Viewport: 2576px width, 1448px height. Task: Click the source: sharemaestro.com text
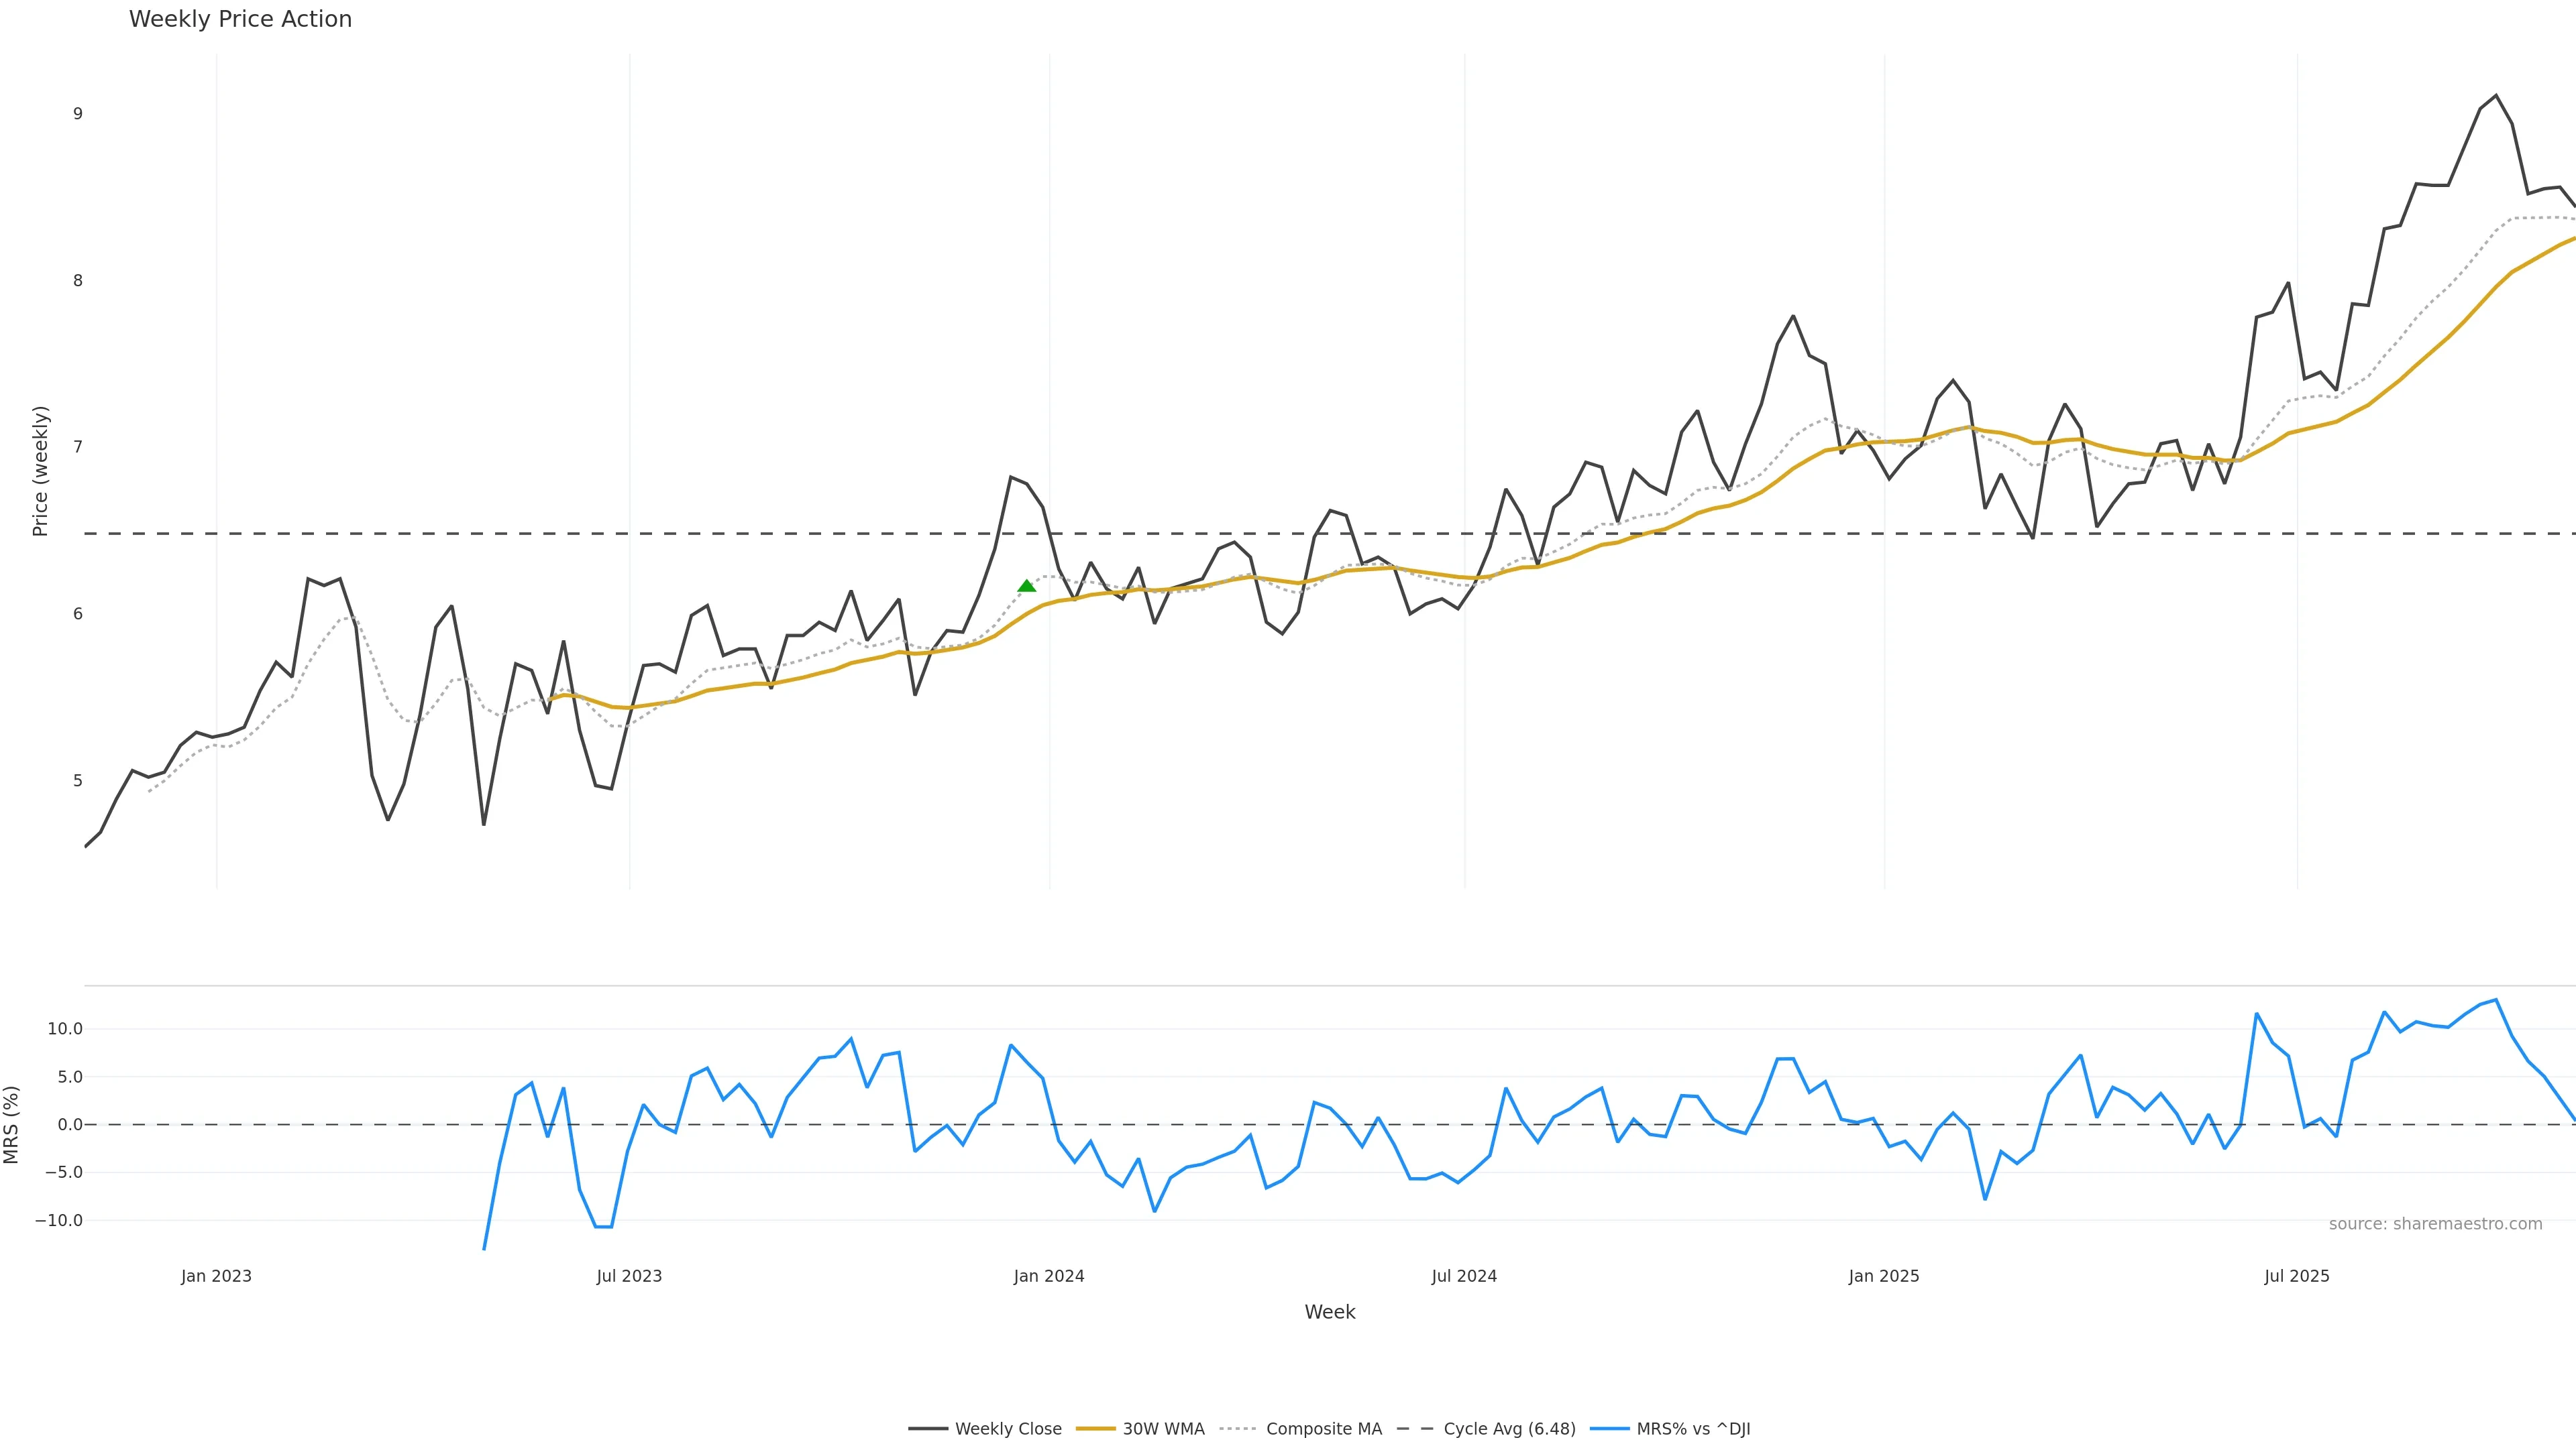click(2435, 1224)
